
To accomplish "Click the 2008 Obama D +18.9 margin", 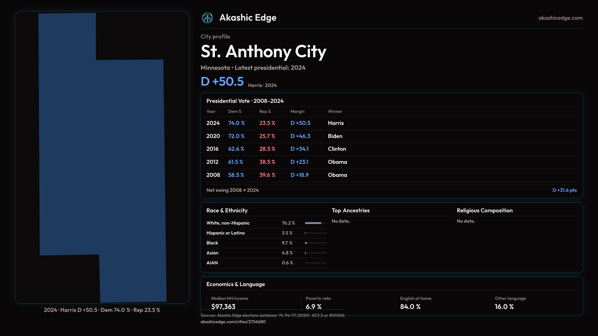I will click(x=299, y=175).
